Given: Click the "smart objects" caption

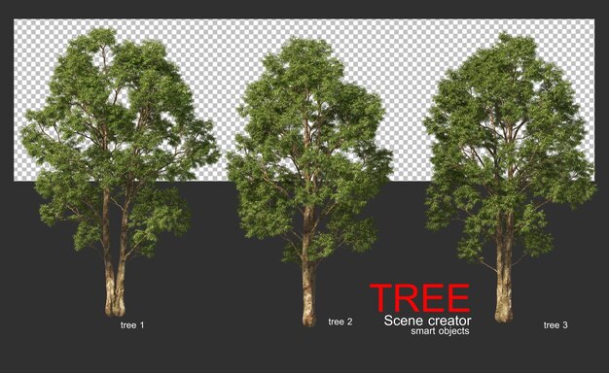Looking at the screenshot, I should (440, 331).
